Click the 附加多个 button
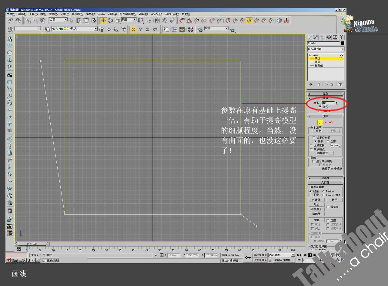Viewport: 388px width, 286px height. pos(316,209)
